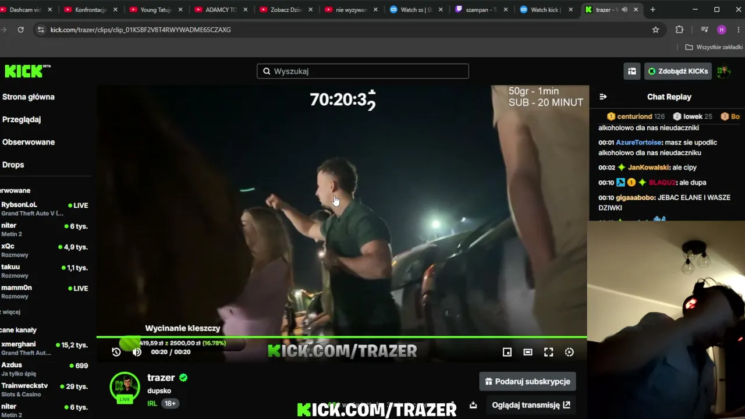Open a new browser tab
The image size is (745, 419).
pyautogui.click(x=652, y=10)
